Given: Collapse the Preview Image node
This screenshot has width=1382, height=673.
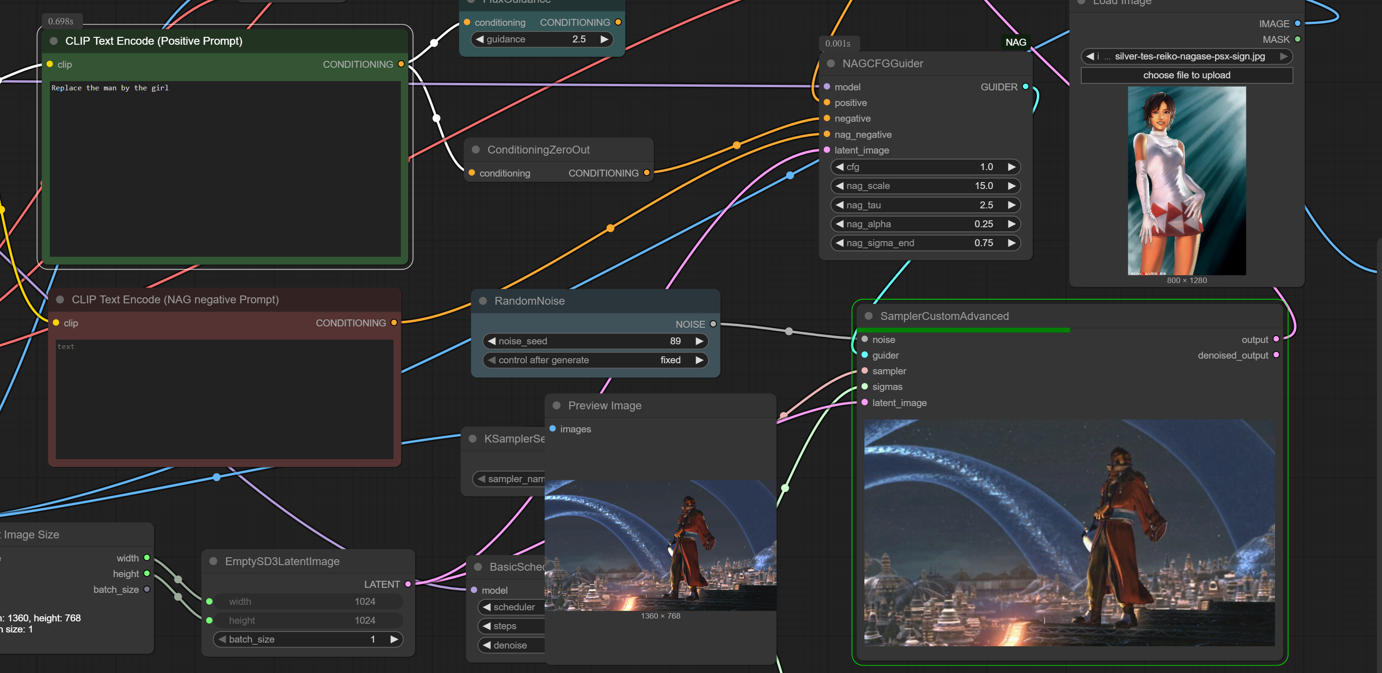Looking at the screenshot, I should (556, 405).
